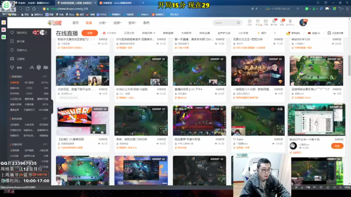351x197 pixels.
Task: Click the page vertical scrollbar thumb
Action: point(349,65)
